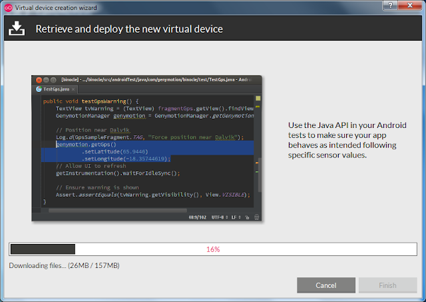Screen dimensions: 426x302
Task: Close the virtual device creation wizard
Action: (410, 5)
